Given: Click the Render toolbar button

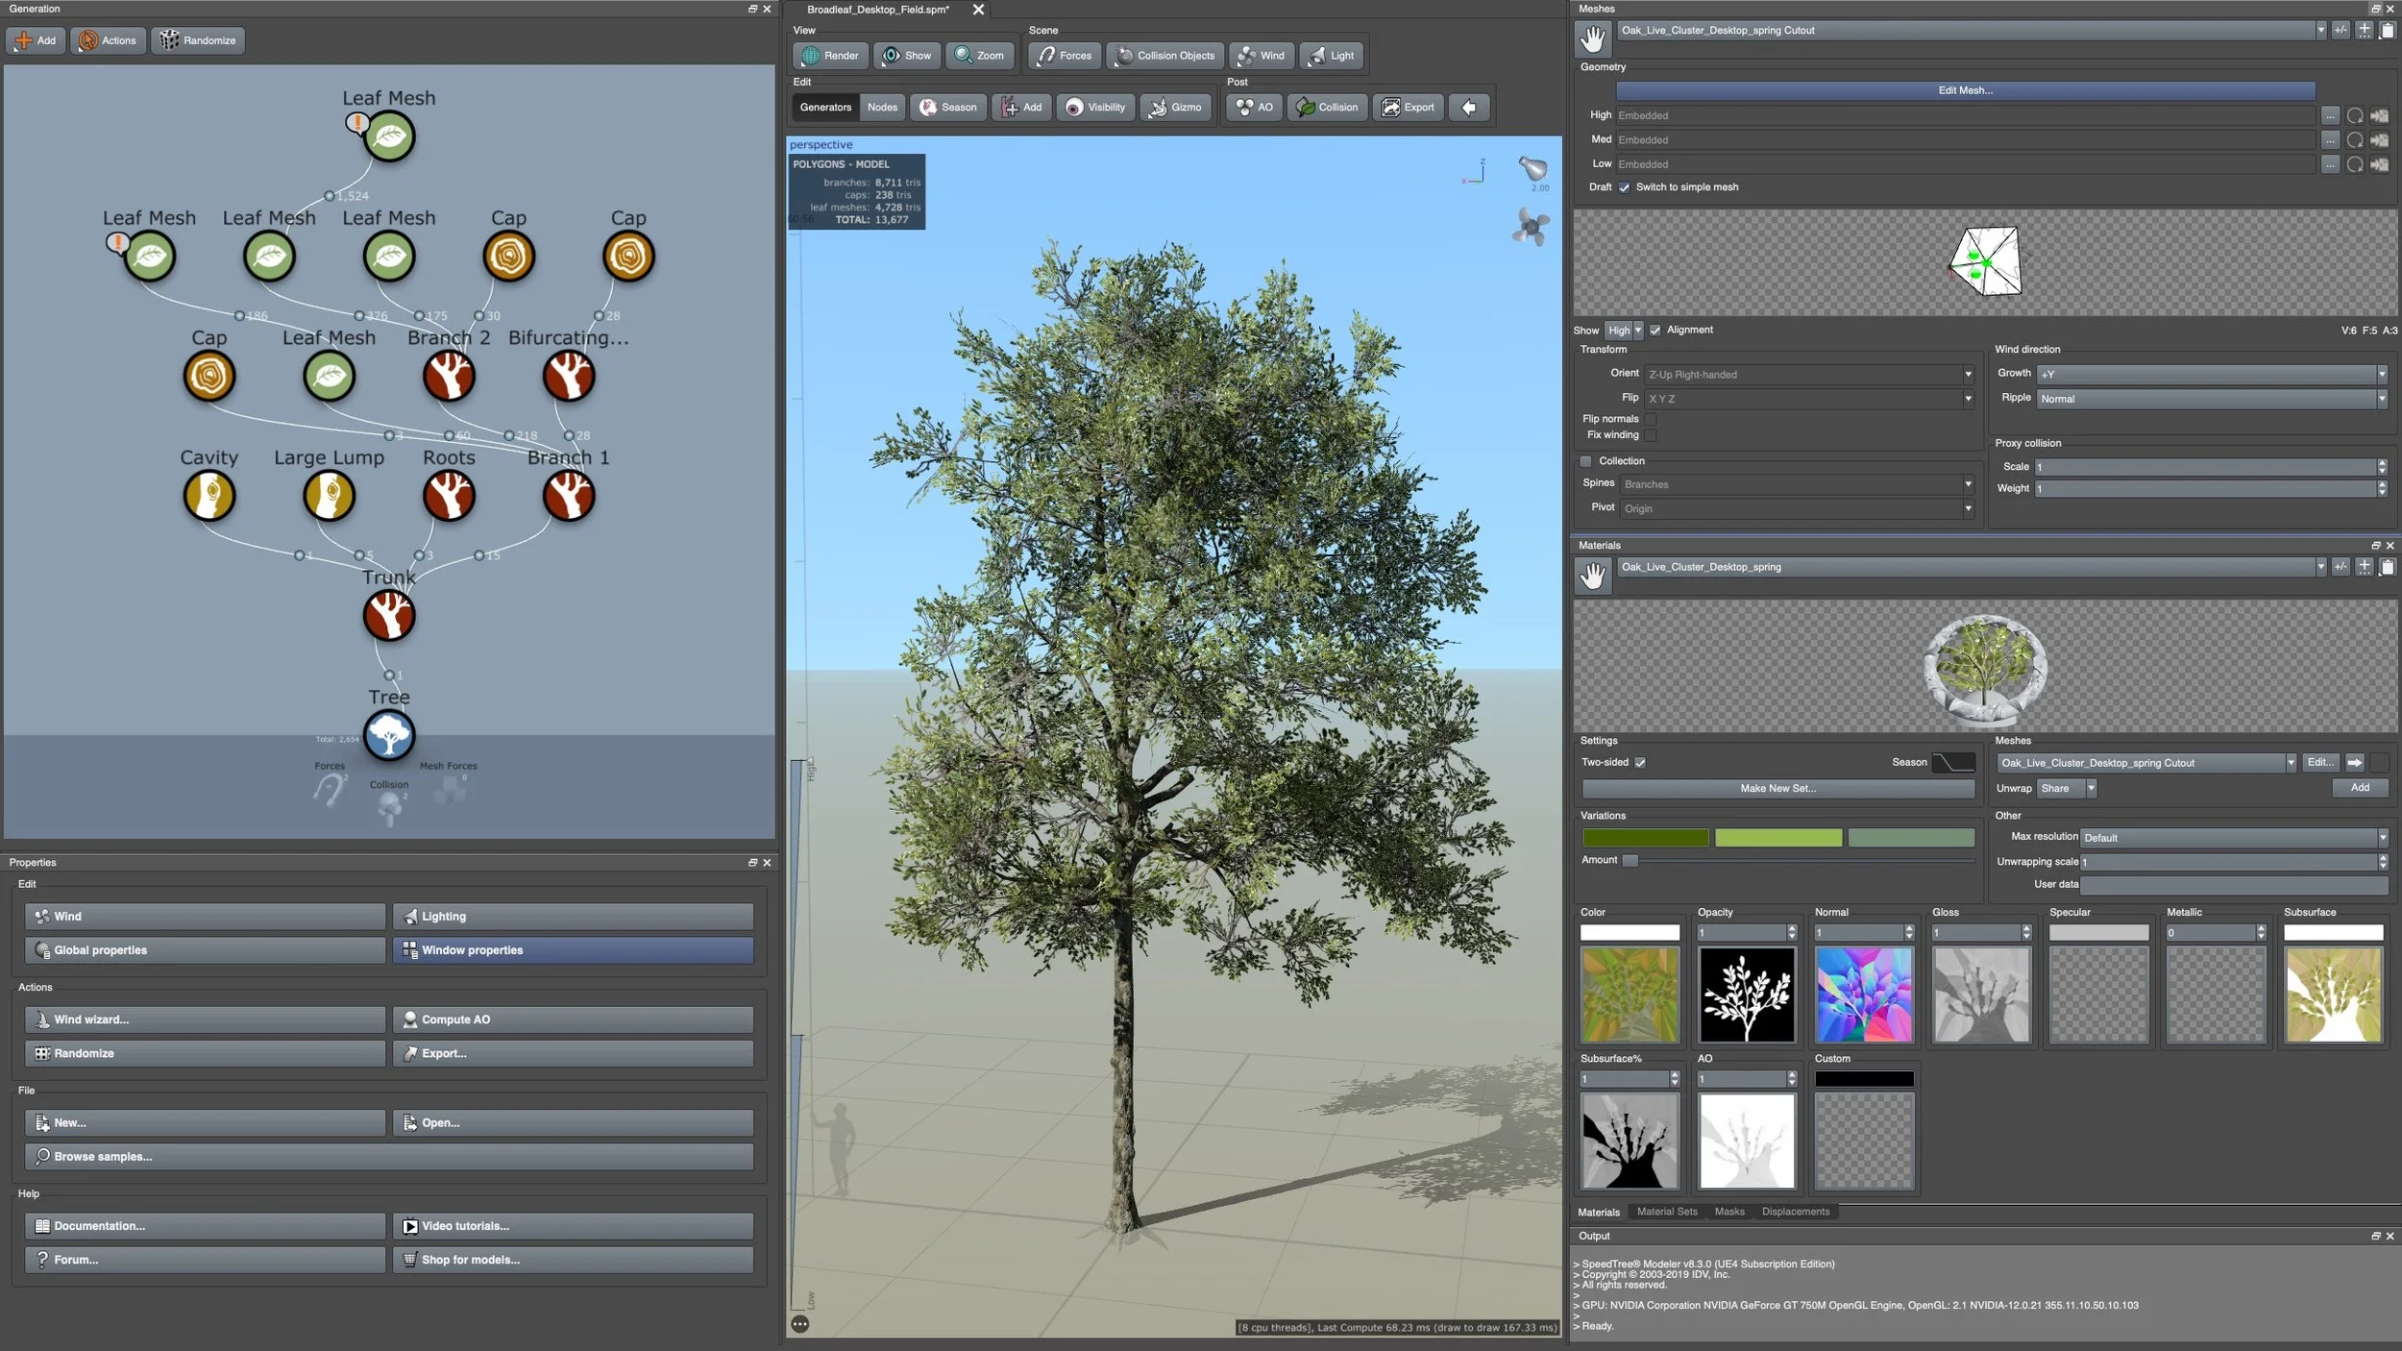Looking at the screenshot, I should (x=830, y=56).
